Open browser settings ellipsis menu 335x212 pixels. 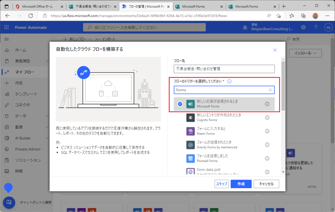(x=327, y=16)
